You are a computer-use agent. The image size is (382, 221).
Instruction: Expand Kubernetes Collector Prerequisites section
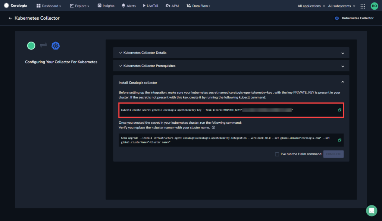coord(231,66)
